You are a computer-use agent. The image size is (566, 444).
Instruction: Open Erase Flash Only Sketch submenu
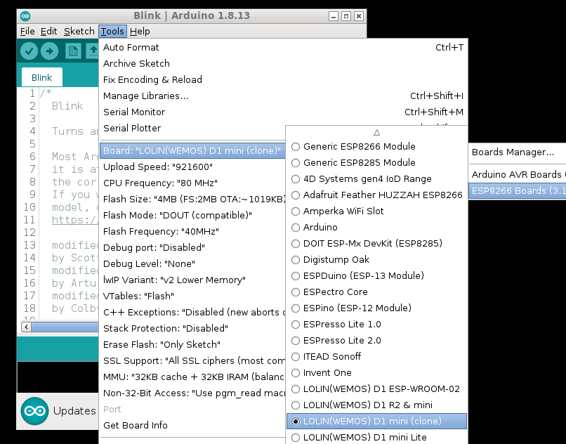click(x=192, y=345)
